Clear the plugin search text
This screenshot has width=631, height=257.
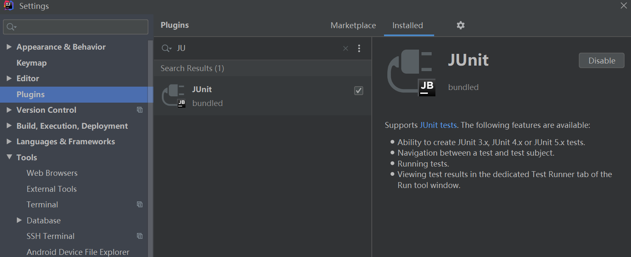coord(346,48)
